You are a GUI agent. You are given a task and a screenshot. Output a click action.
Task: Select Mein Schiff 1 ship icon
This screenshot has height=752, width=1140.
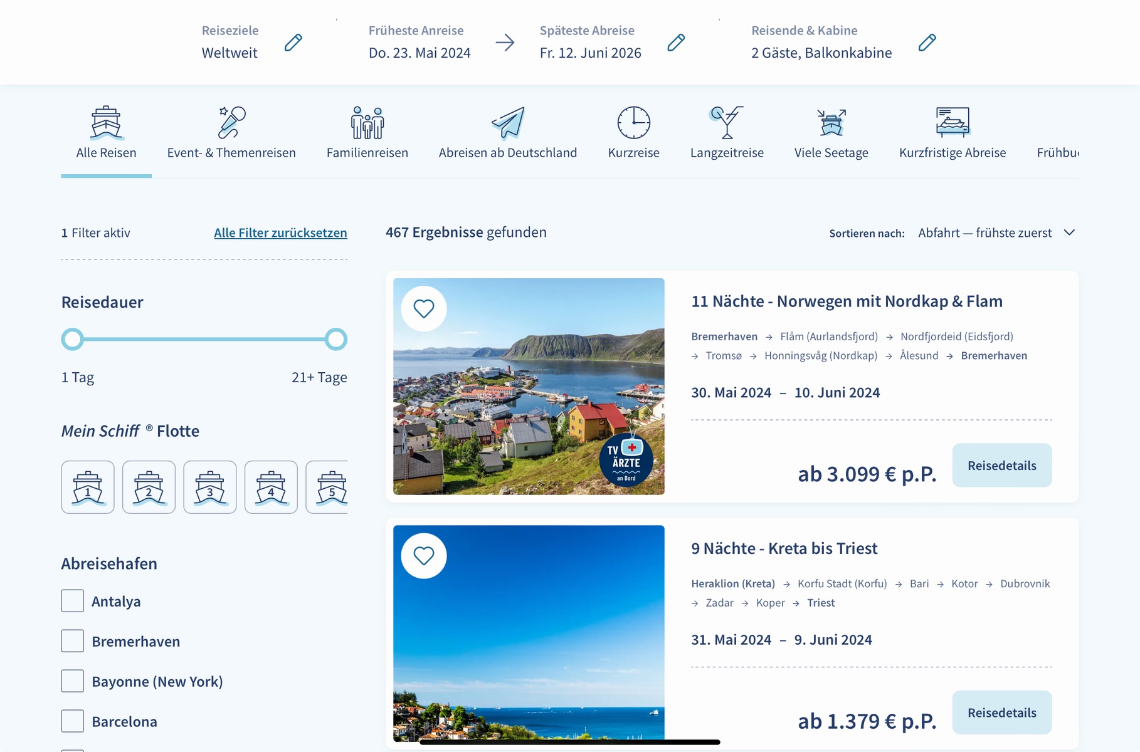(x=88, y=488)
